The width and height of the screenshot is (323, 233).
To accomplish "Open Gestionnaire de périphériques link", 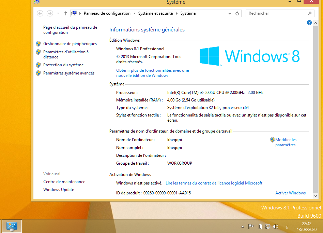I will point(70,44).
